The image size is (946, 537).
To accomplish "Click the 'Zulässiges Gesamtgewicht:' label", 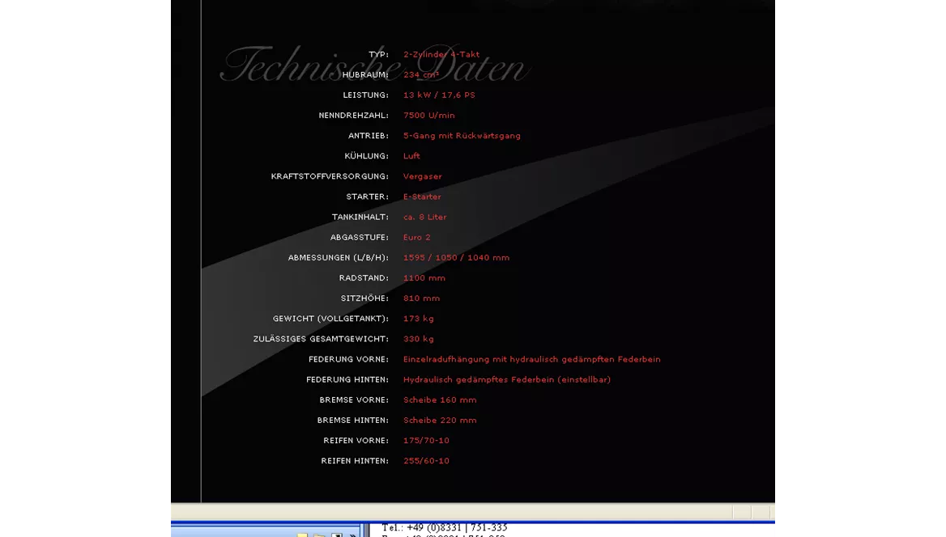I will [x=321, y=339].
